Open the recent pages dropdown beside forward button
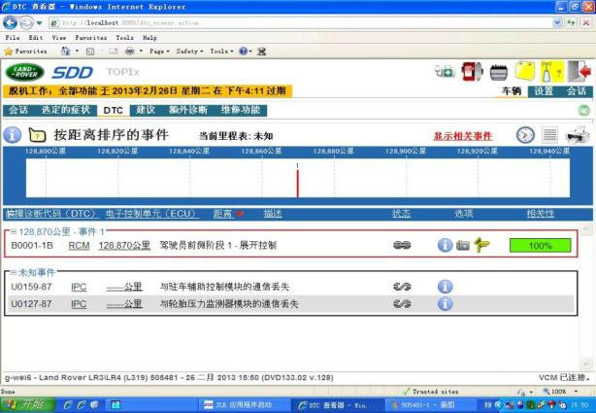Image resolution: width=596 pixels, height=413 pixels. pos(39,23)
